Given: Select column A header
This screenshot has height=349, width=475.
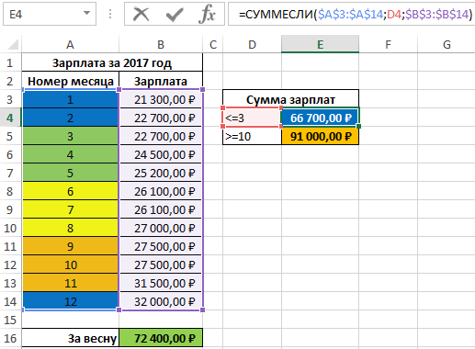Looking at the screenshot, I should point(70,45).
